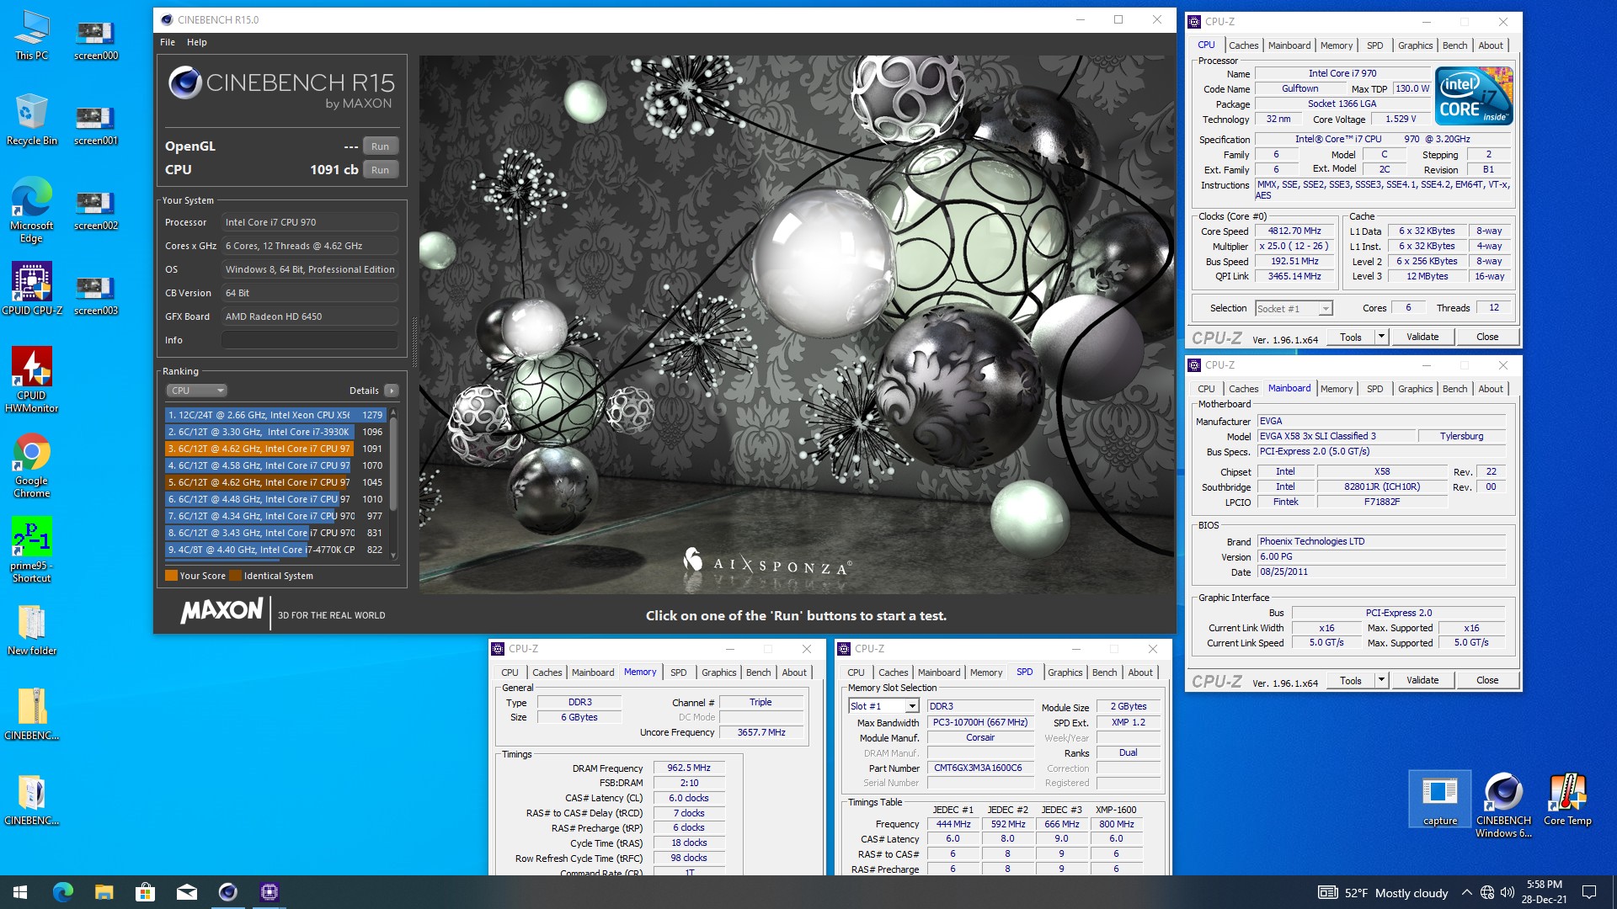Open About tab in SPD CPU-Z window
This screenshot has width=1617, height=909.
coord(1140,672)
